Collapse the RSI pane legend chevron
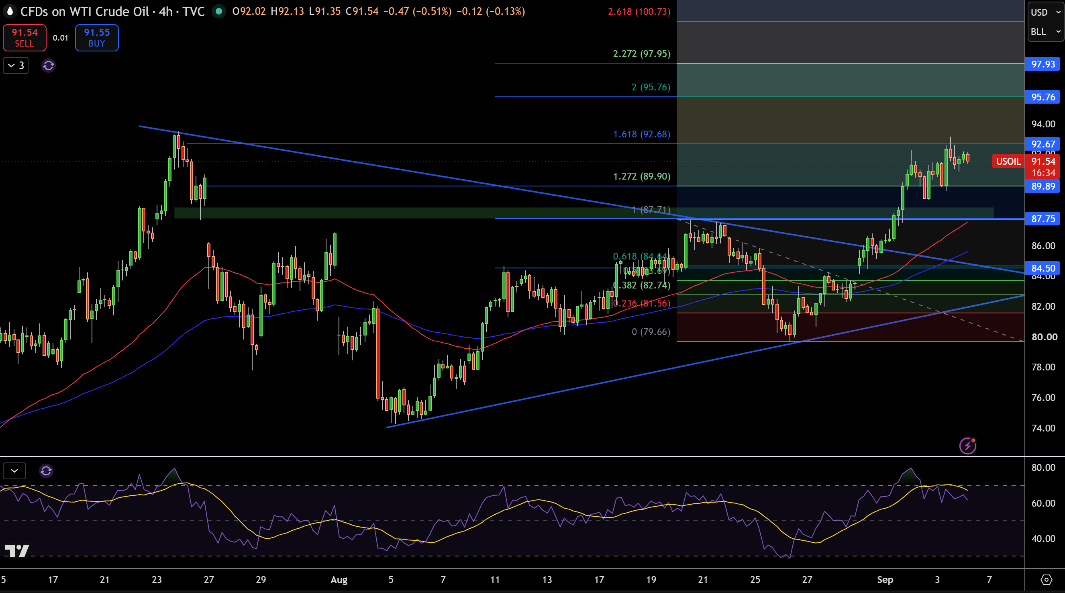Screen dimensions: 1065x593 click(14, 470)
